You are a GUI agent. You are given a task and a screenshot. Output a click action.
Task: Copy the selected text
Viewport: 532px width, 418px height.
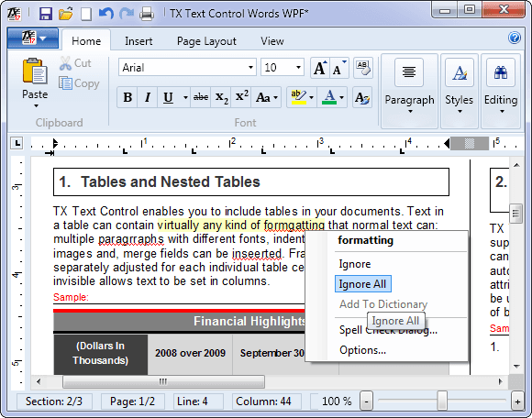pos(79,83)
